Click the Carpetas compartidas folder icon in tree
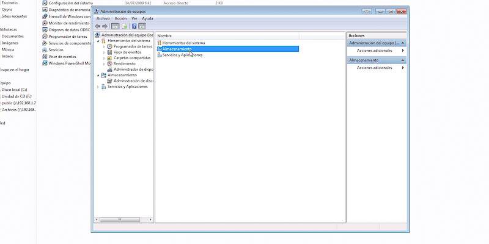489x244 pixels. point(109,58)
